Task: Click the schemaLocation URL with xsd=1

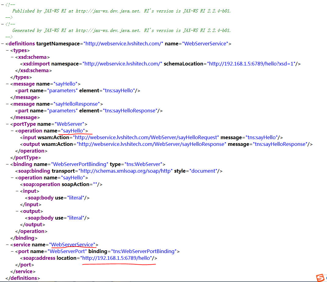Action: (252, 64)
